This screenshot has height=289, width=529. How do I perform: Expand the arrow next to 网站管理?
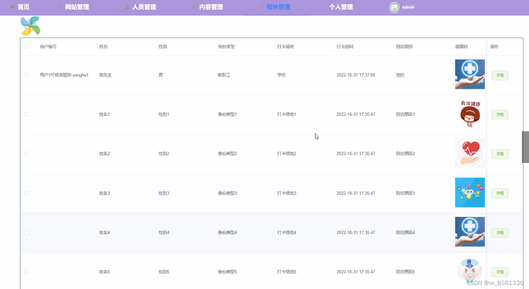pyautogui.click(x=93, y=7)
